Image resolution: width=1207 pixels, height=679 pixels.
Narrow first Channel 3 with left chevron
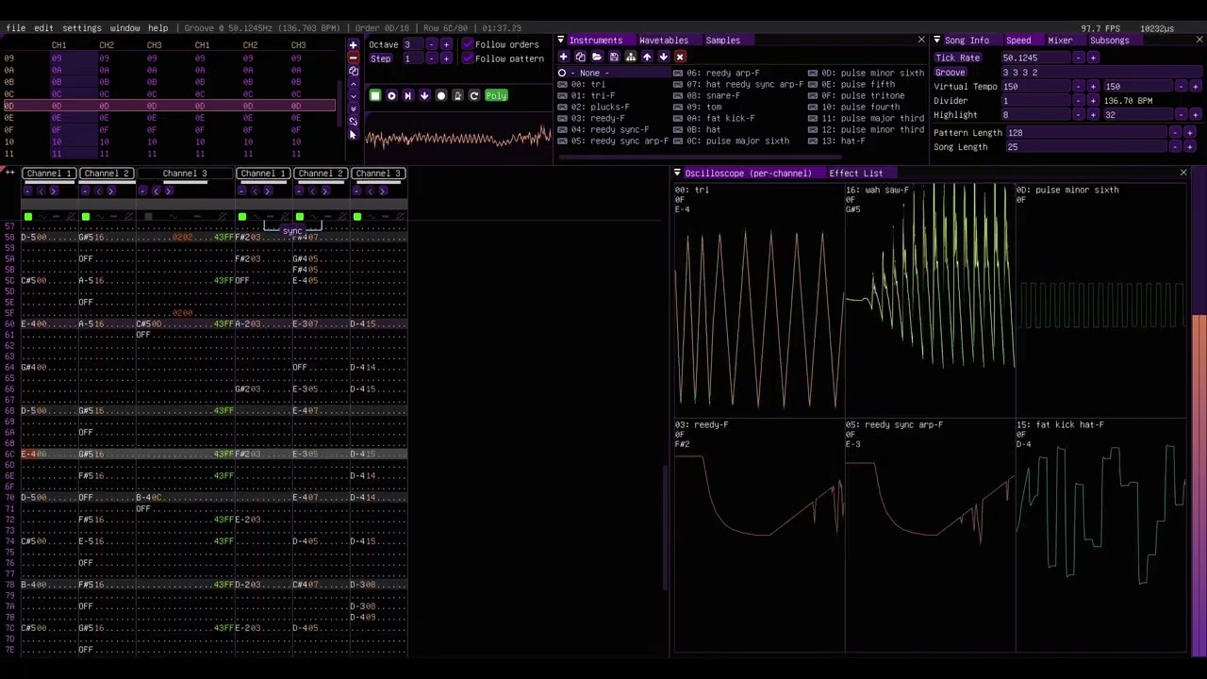(157, 190)
